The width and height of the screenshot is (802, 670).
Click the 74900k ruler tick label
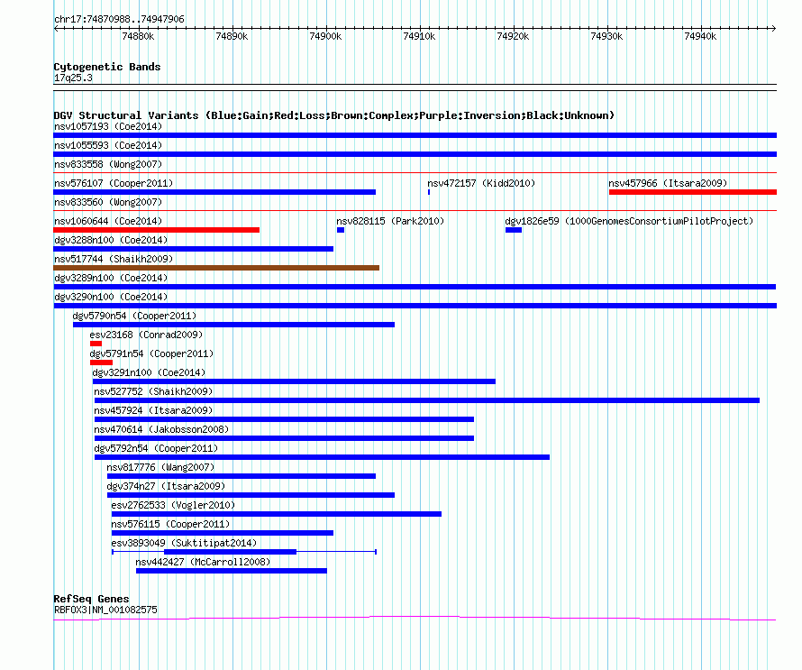tap(325, 36)
